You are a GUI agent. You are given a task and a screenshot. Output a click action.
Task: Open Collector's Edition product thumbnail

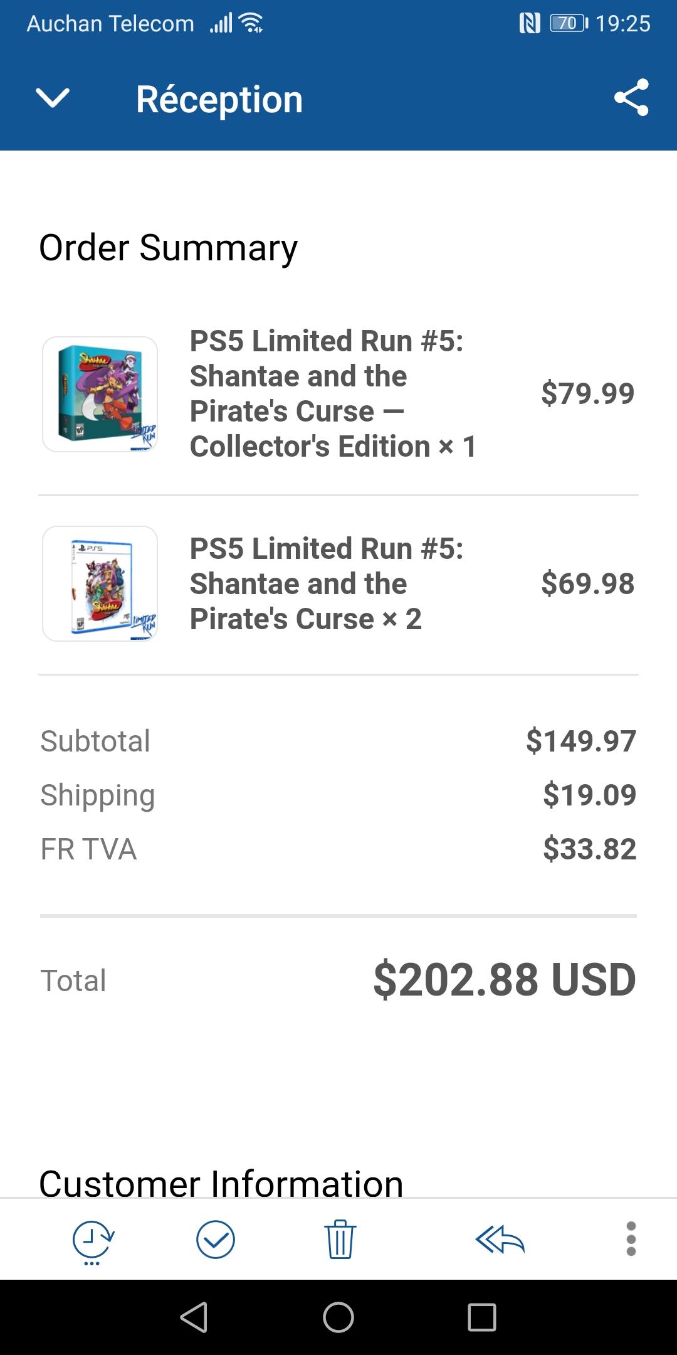[x=100, y=394]
